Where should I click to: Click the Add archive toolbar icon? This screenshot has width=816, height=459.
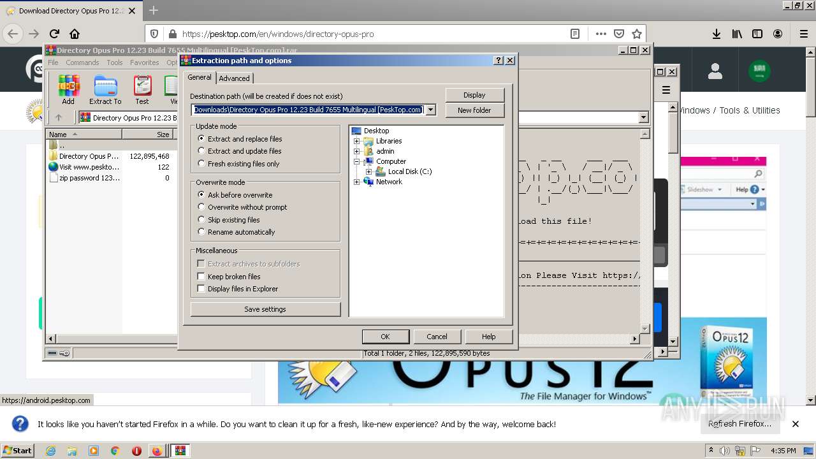click(68, 90)
